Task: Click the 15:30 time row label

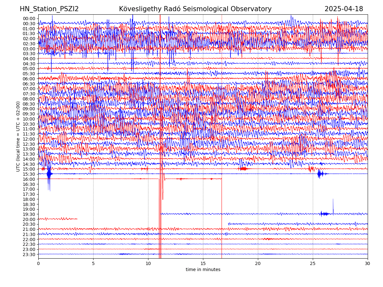Action: [x=29, y=174]
